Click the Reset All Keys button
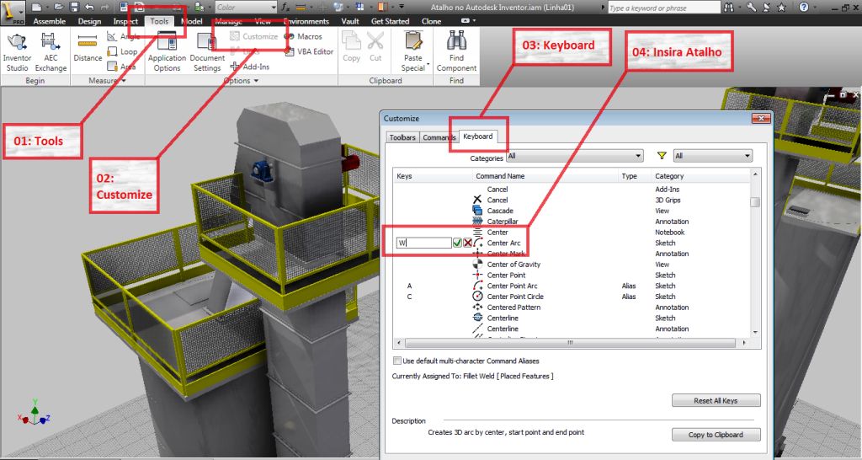The width and height of the screenshot is (862, 460). 716,400
